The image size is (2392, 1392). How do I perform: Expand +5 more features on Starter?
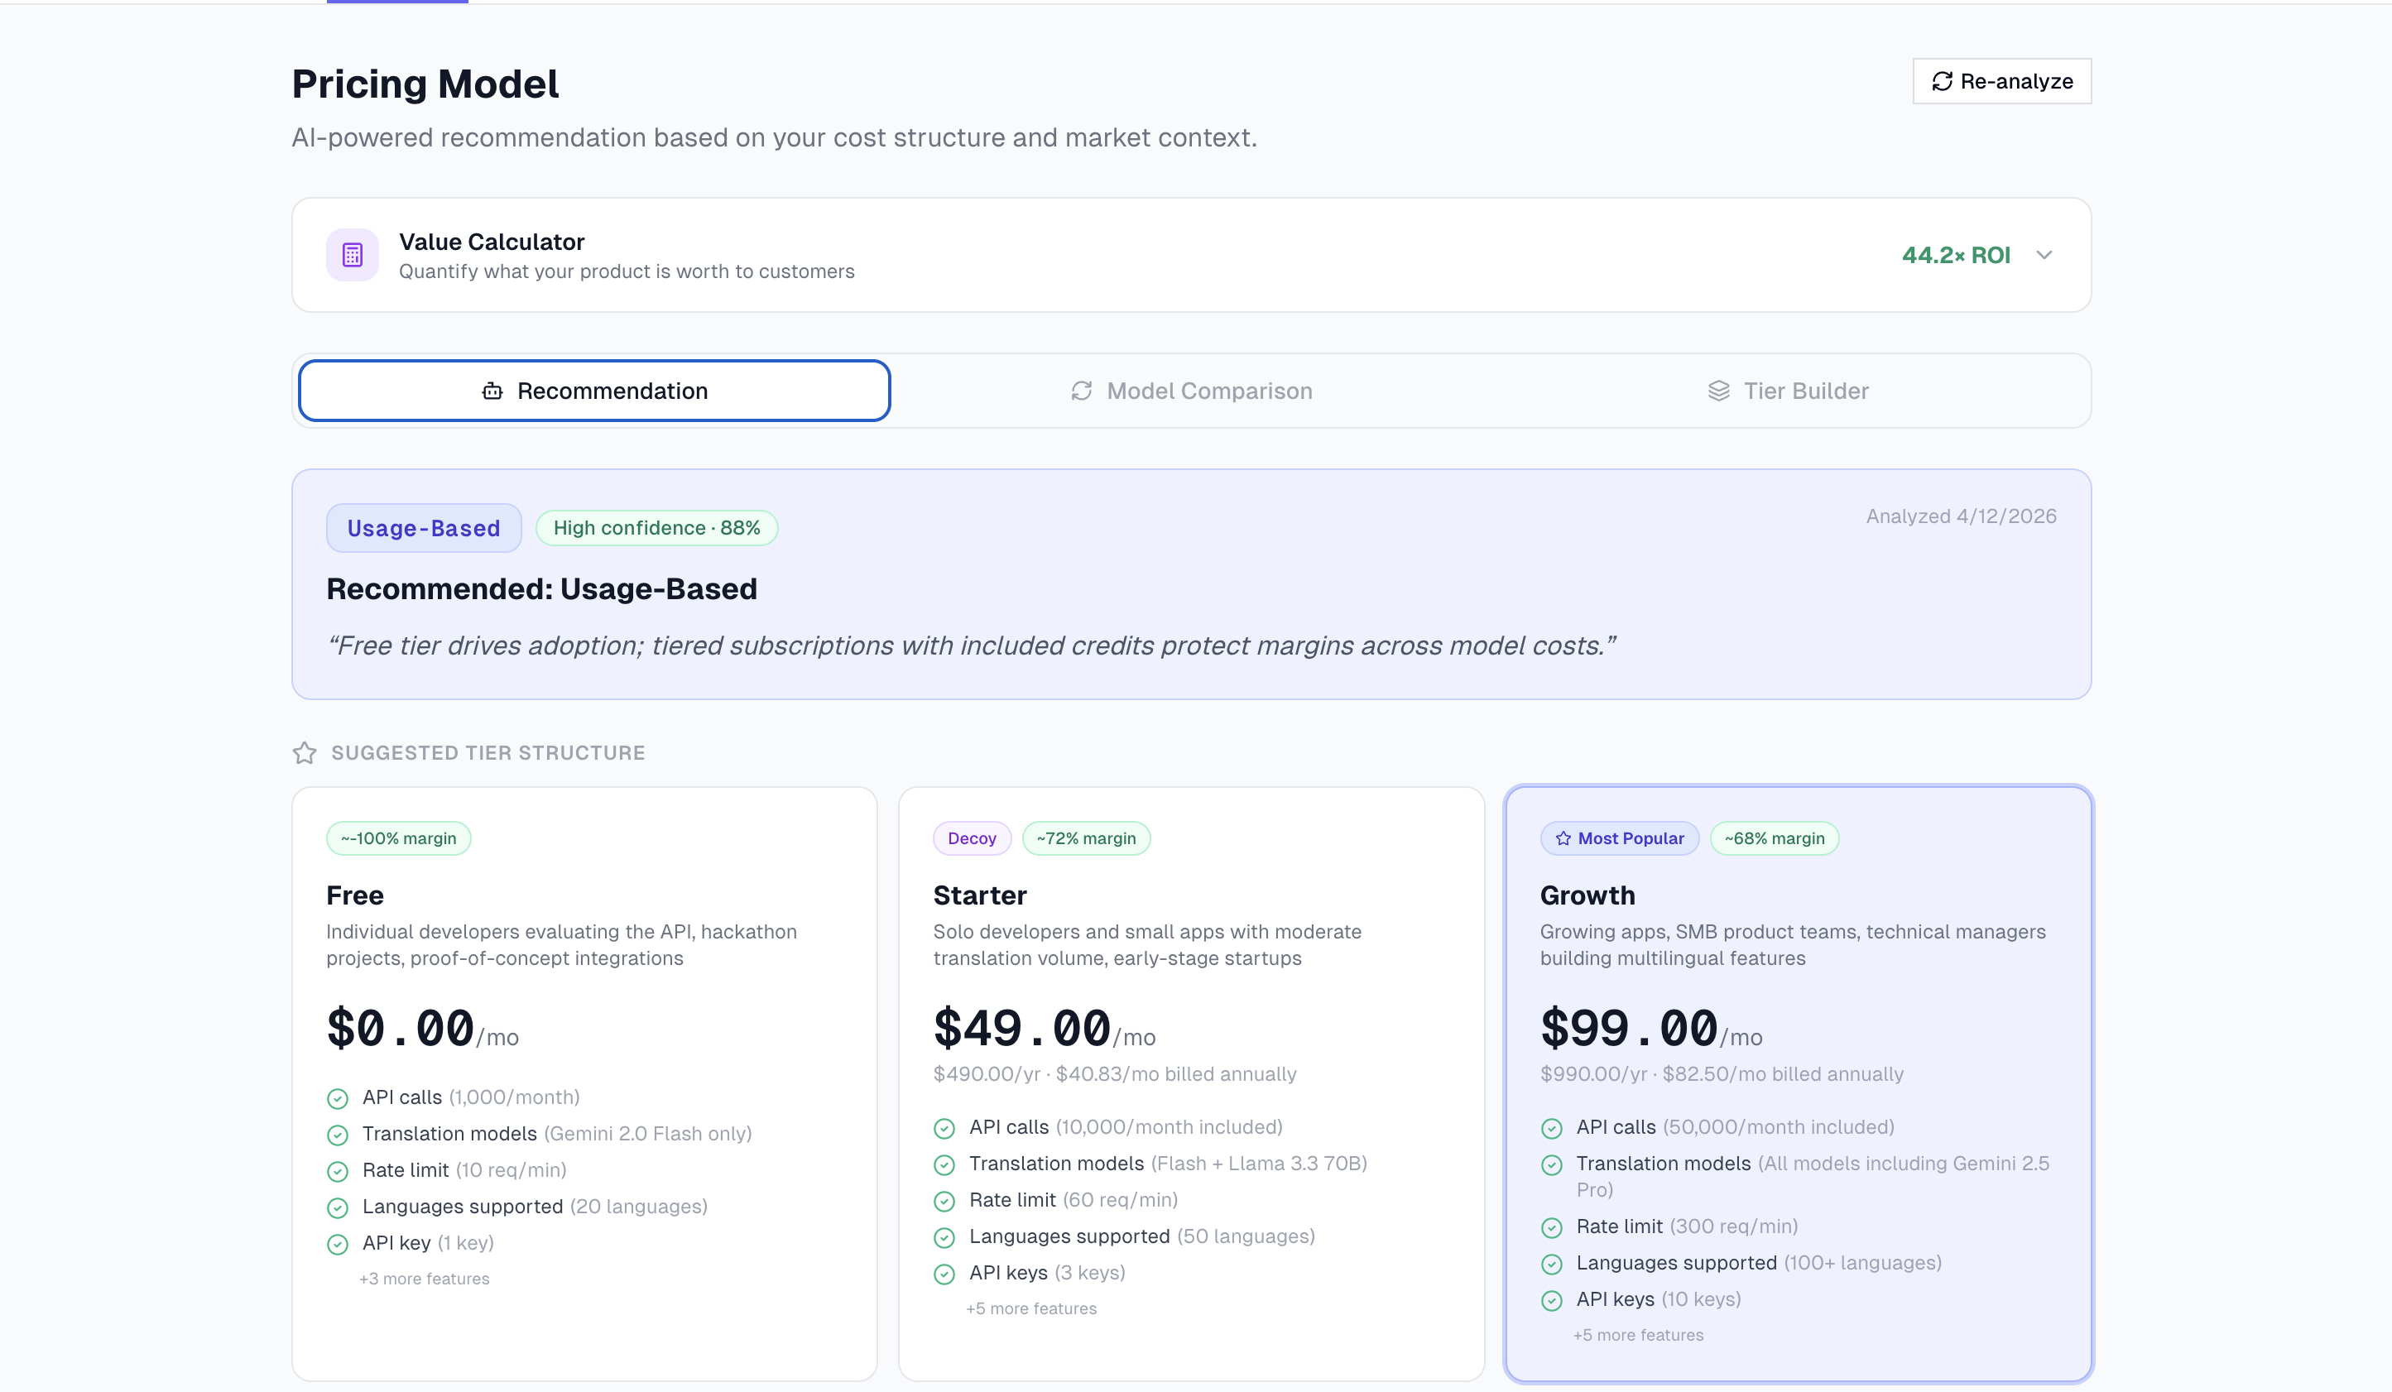click(1030, 1308)
